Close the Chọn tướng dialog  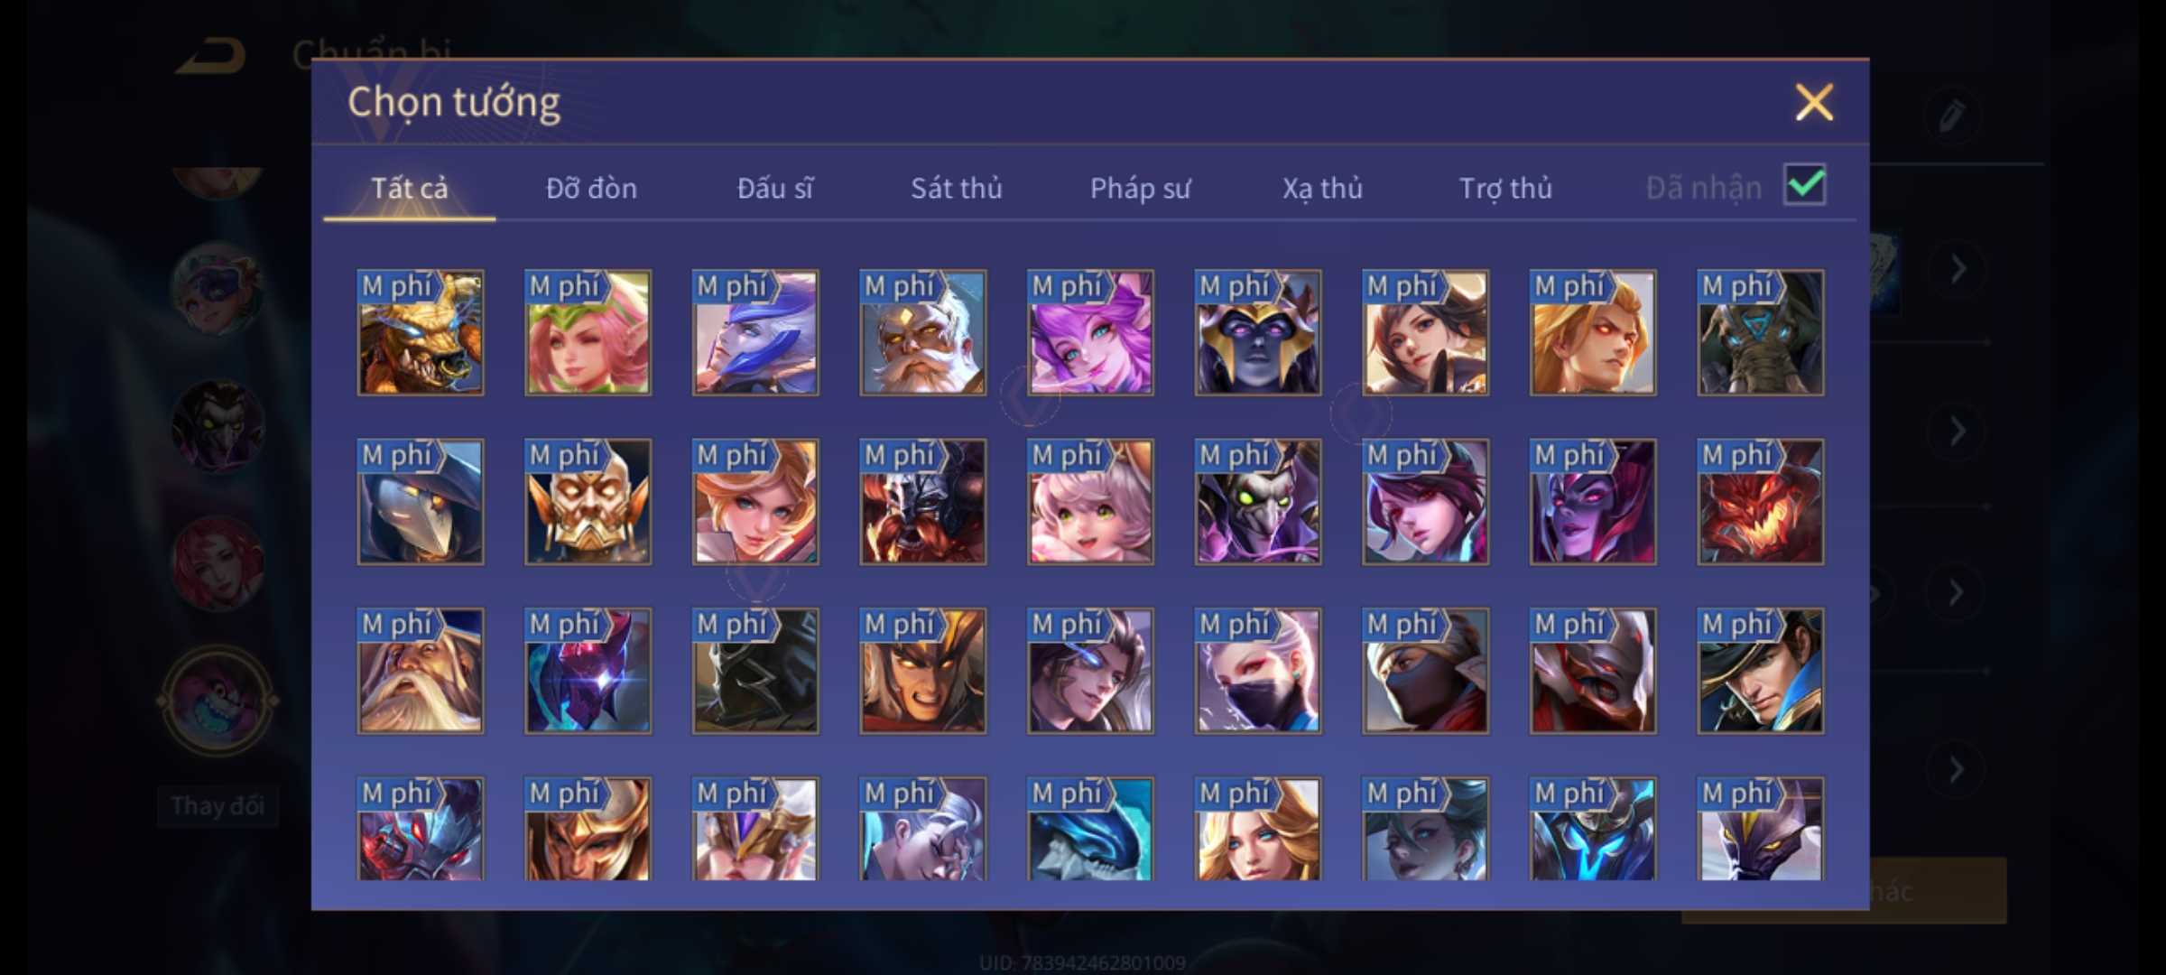click(1814, 102)
